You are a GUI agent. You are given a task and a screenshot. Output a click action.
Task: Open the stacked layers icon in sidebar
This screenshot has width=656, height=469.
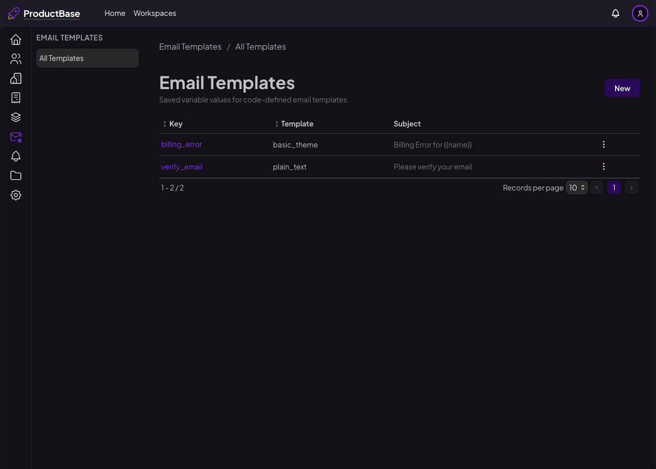click(16, 117)
